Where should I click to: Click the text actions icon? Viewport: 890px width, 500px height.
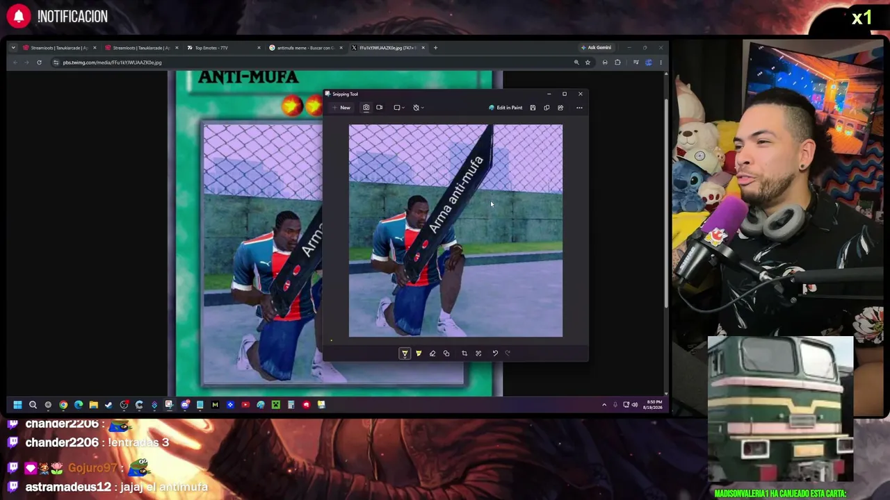click(x=478, y=353)
